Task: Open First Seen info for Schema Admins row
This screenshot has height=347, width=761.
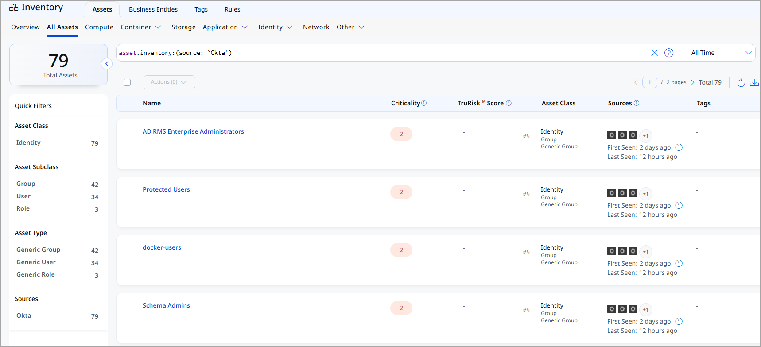Action: coord(679,321)
